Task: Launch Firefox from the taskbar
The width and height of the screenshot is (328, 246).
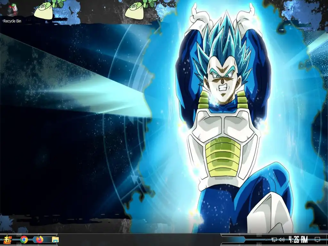Action: tap(39, 240)
